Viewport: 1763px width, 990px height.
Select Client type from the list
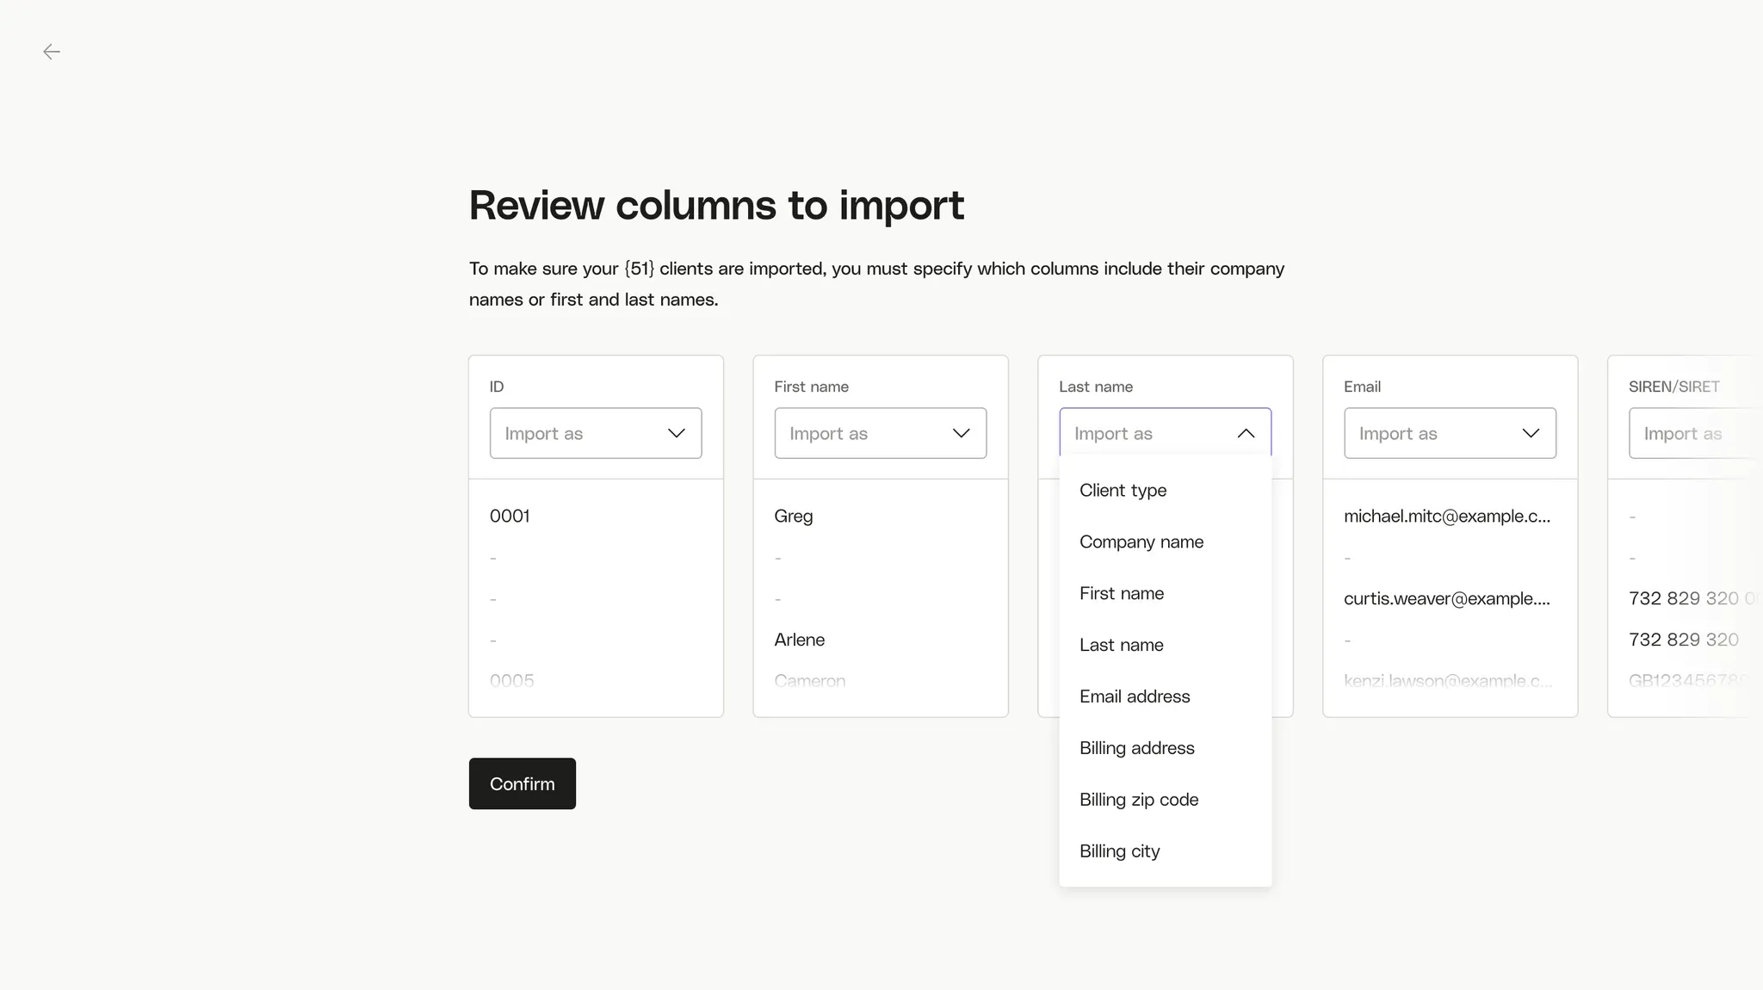(x=1123, y=490)
